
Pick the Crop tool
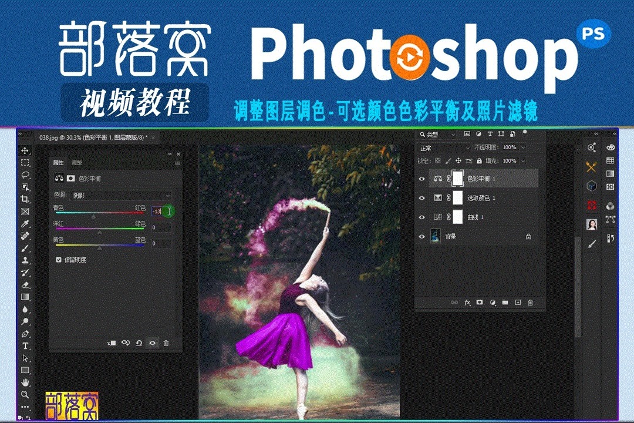click(x=25, y=199)
